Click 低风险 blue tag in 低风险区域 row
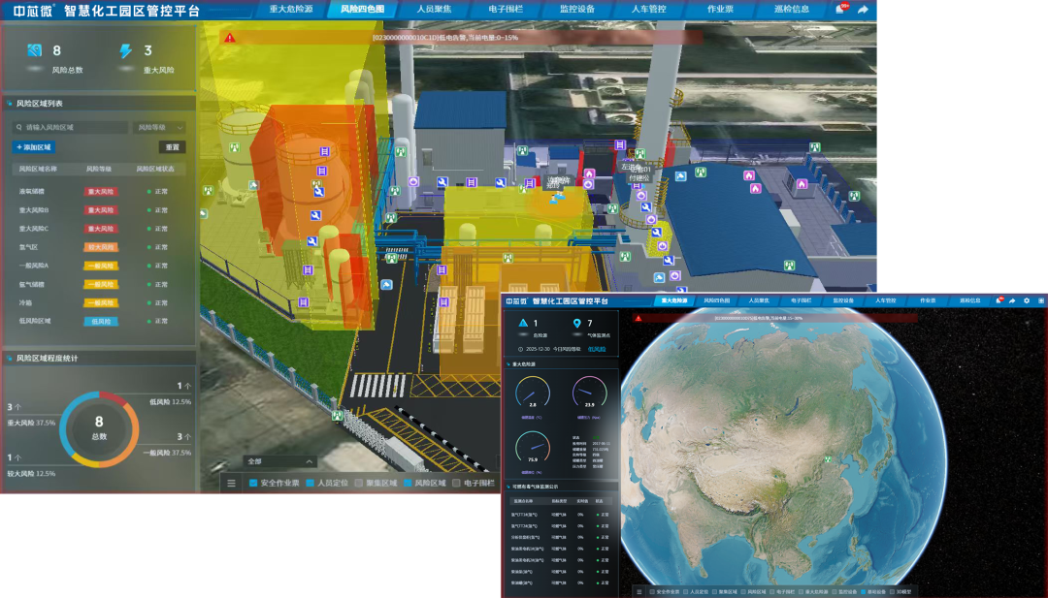Viewport: 1048px width, 598px height. pos(101,321)
